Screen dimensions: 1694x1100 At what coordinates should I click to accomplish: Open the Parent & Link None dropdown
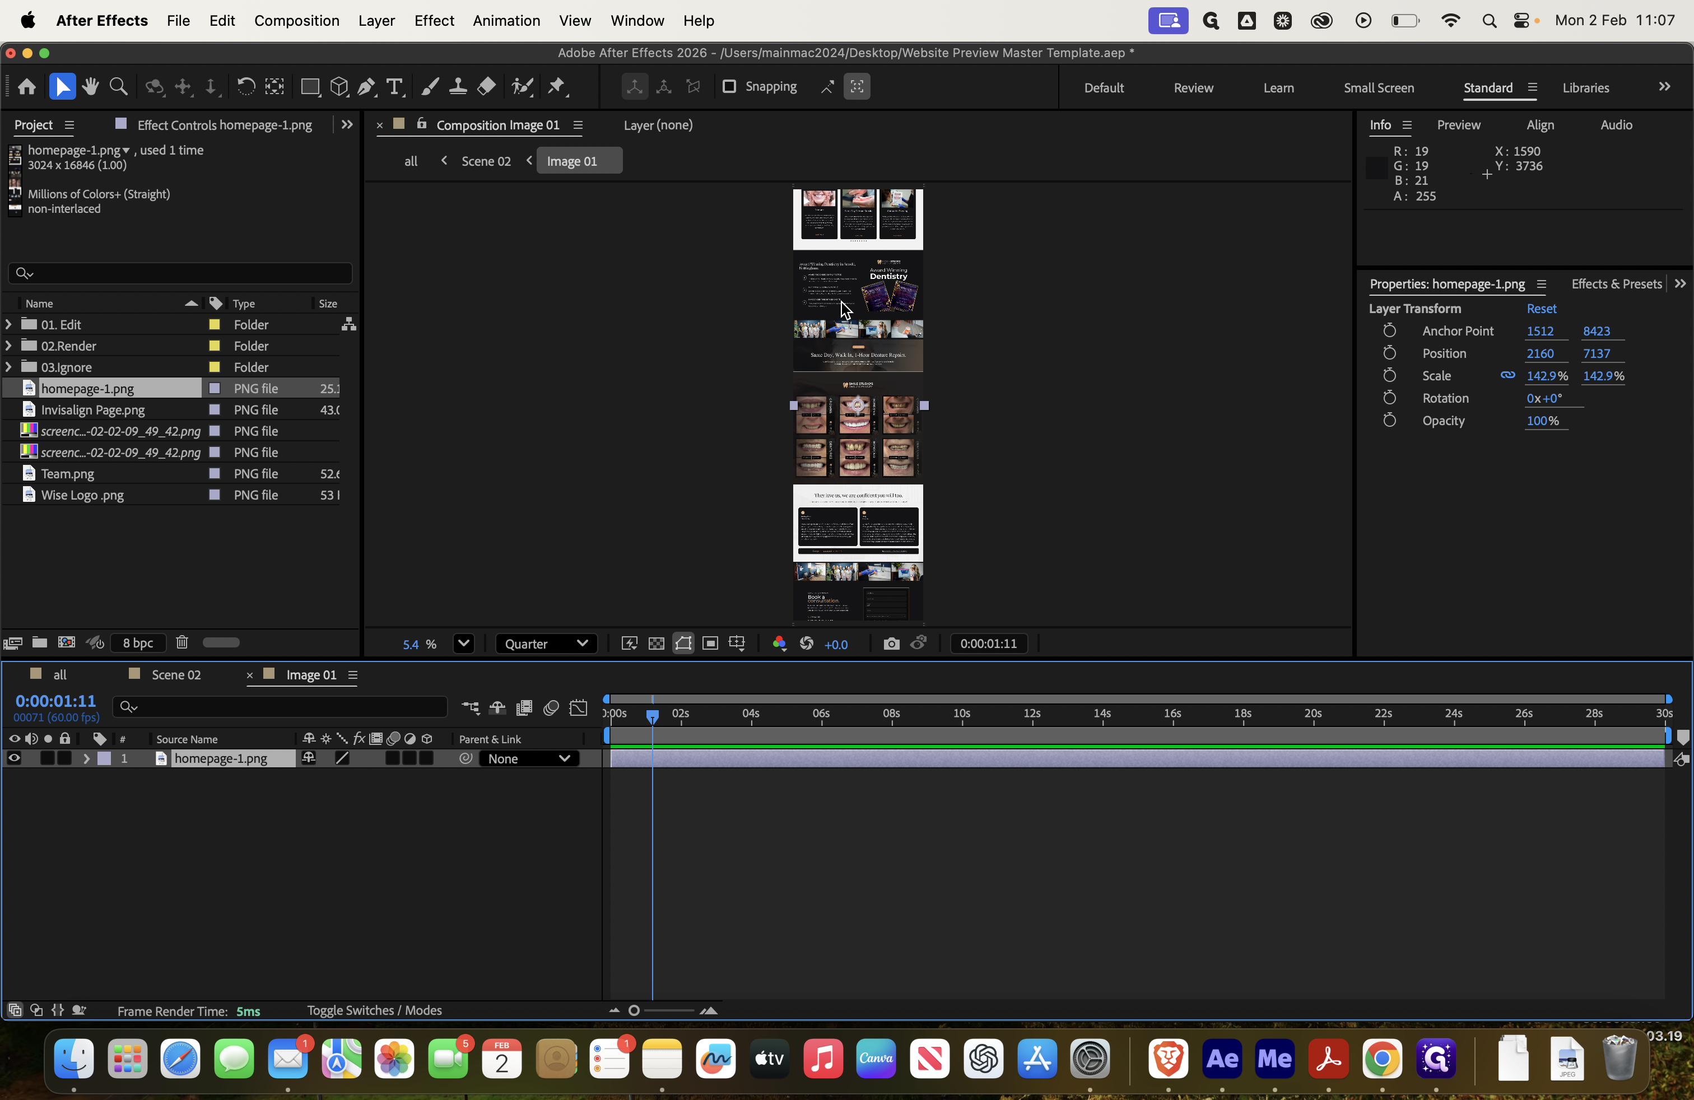(529, 758)
